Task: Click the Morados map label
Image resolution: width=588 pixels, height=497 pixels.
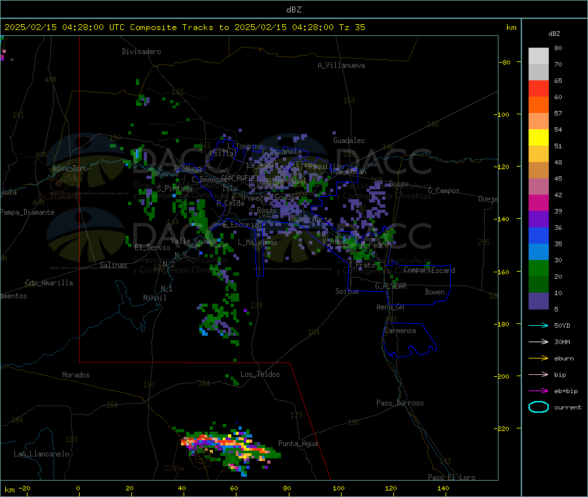Action: (76, 375)
